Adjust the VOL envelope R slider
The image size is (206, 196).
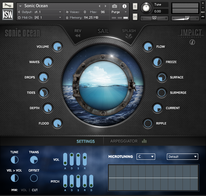click(85, 159)
